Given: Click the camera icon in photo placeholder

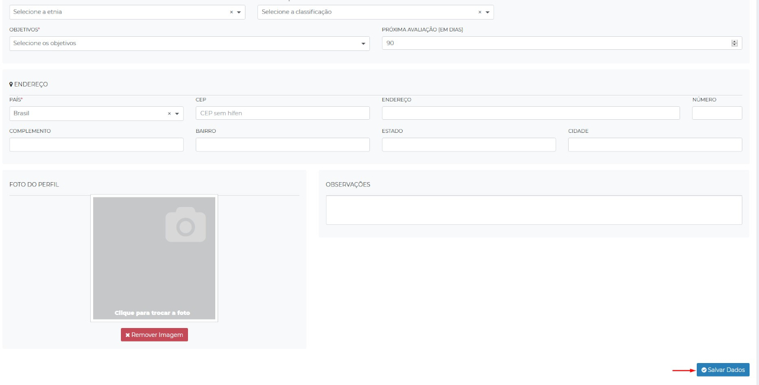Looking at the screenshot, I should pyautogui.click(x=186, y=225).
